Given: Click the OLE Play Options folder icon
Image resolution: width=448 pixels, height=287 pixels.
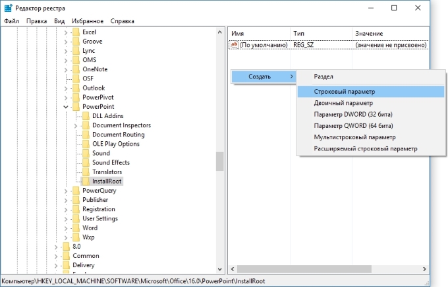Looking at the screenshot, I should [86, 144].
